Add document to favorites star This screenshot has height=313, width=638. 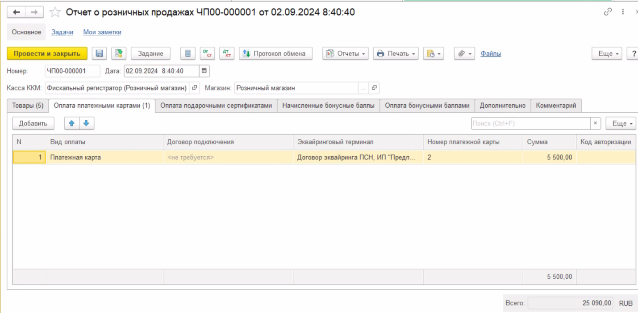pyautogui.click(x=54, y=12)
